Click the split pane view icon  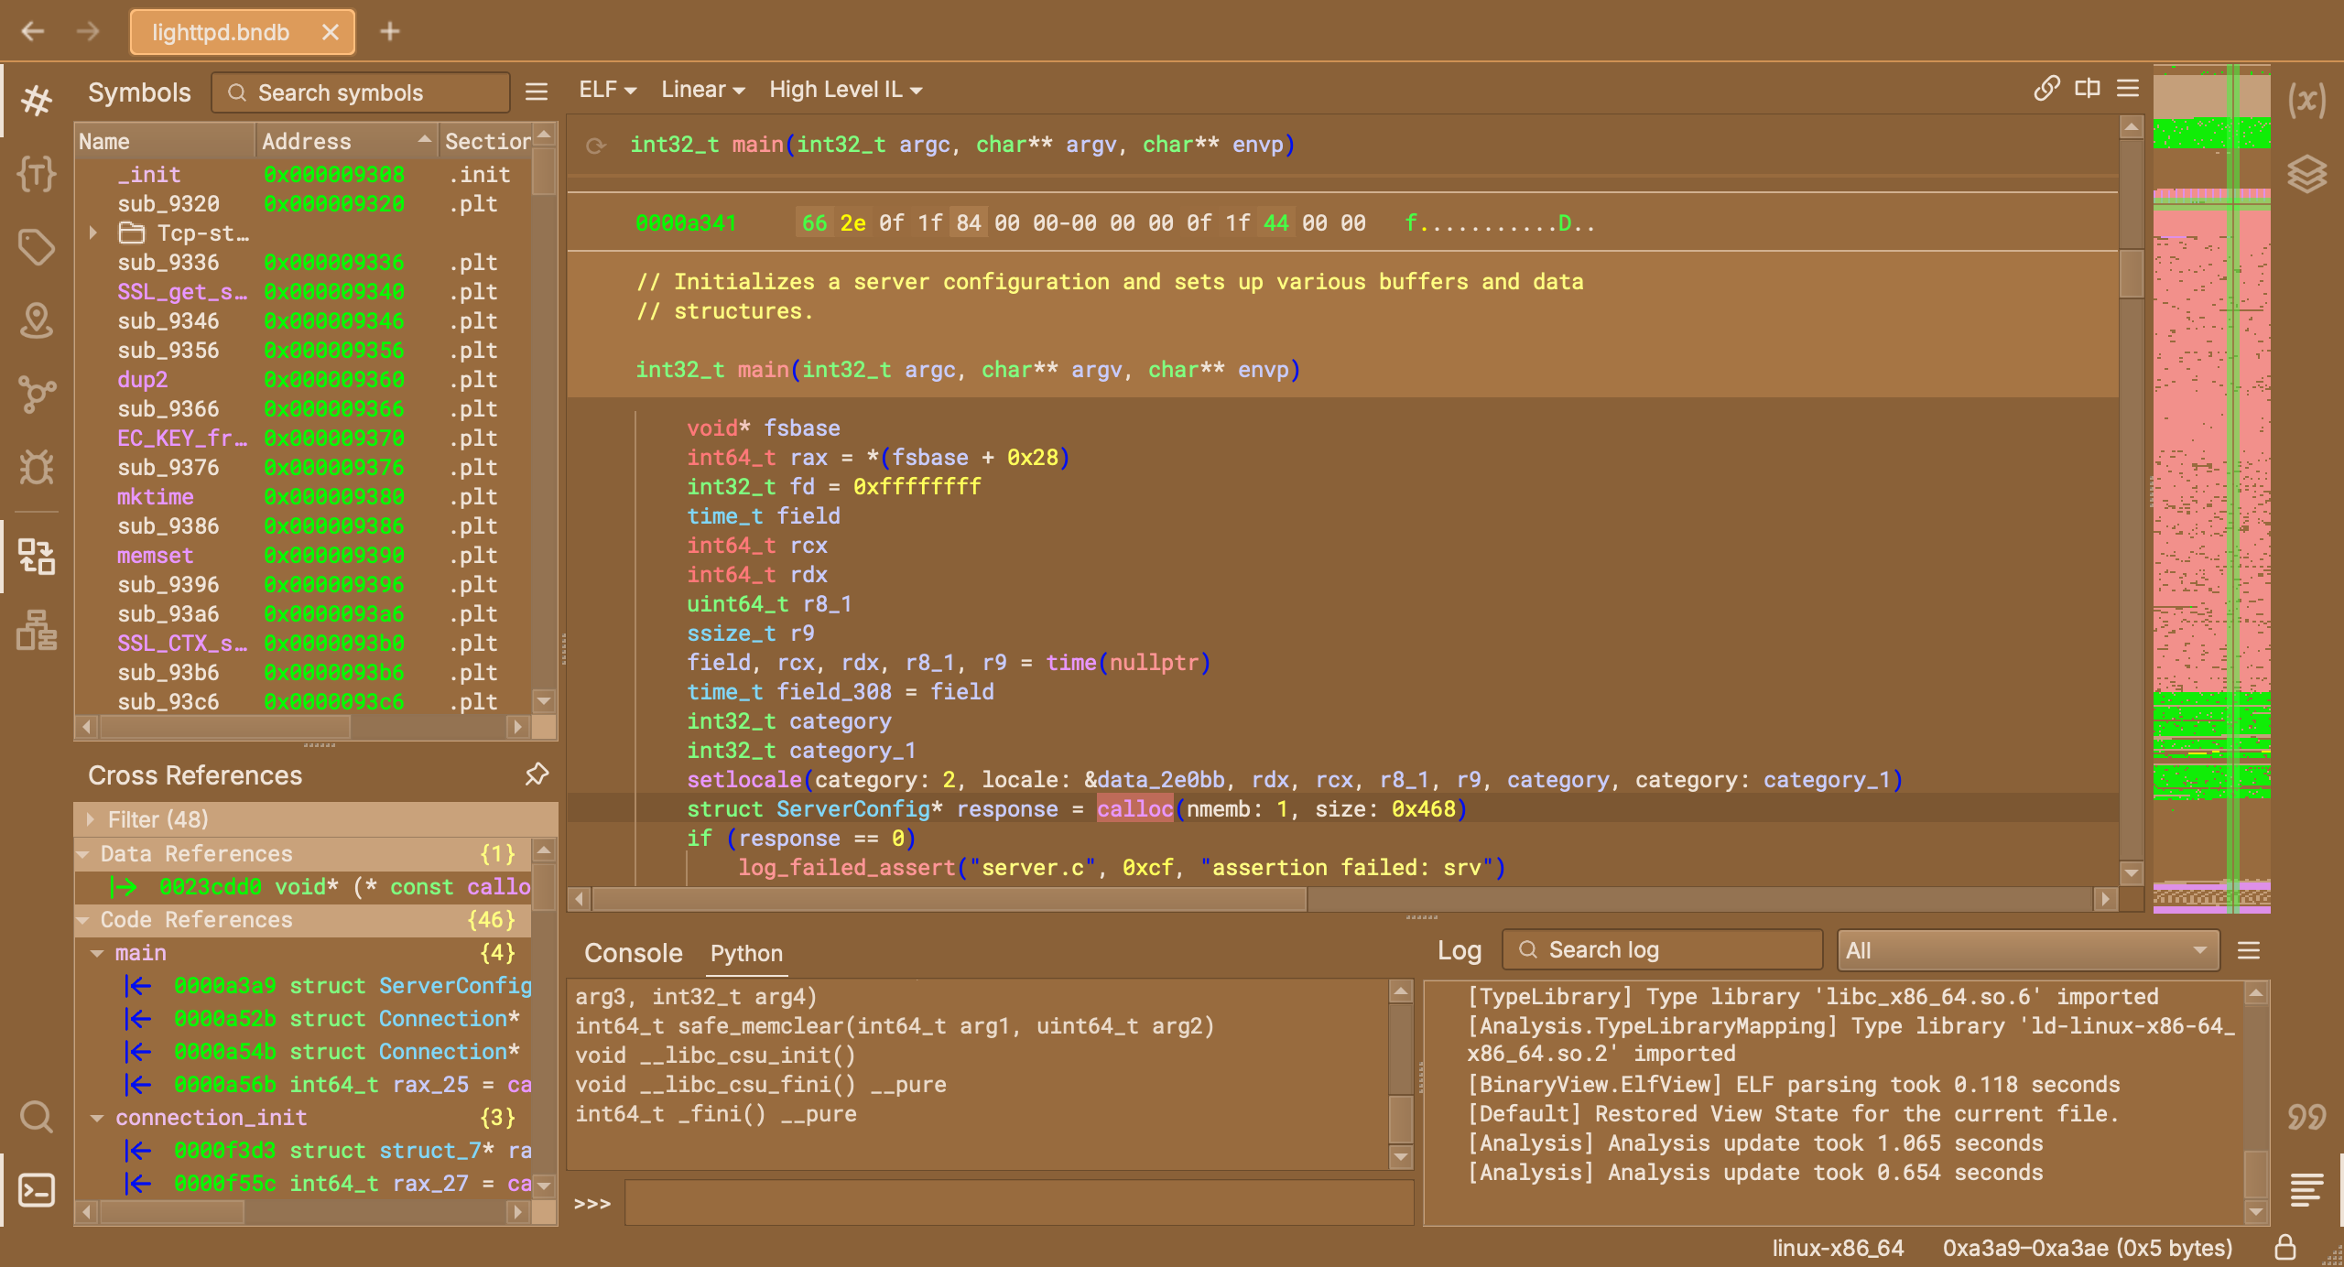(2088, 89)
